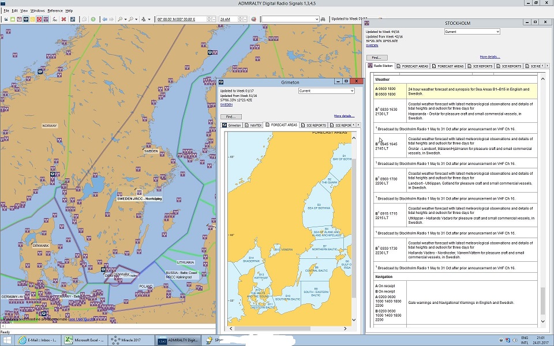Open Miracle 2017 taskbar item
The height and width of the screenshot is (346, 554).
(131, 340)
